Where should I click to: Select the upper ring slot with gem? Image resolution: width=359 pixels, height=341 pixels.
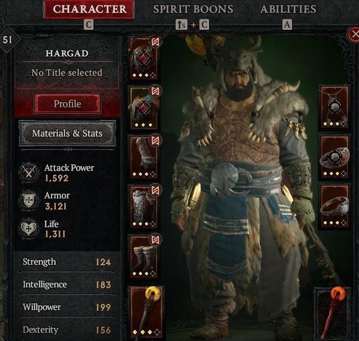335,157
